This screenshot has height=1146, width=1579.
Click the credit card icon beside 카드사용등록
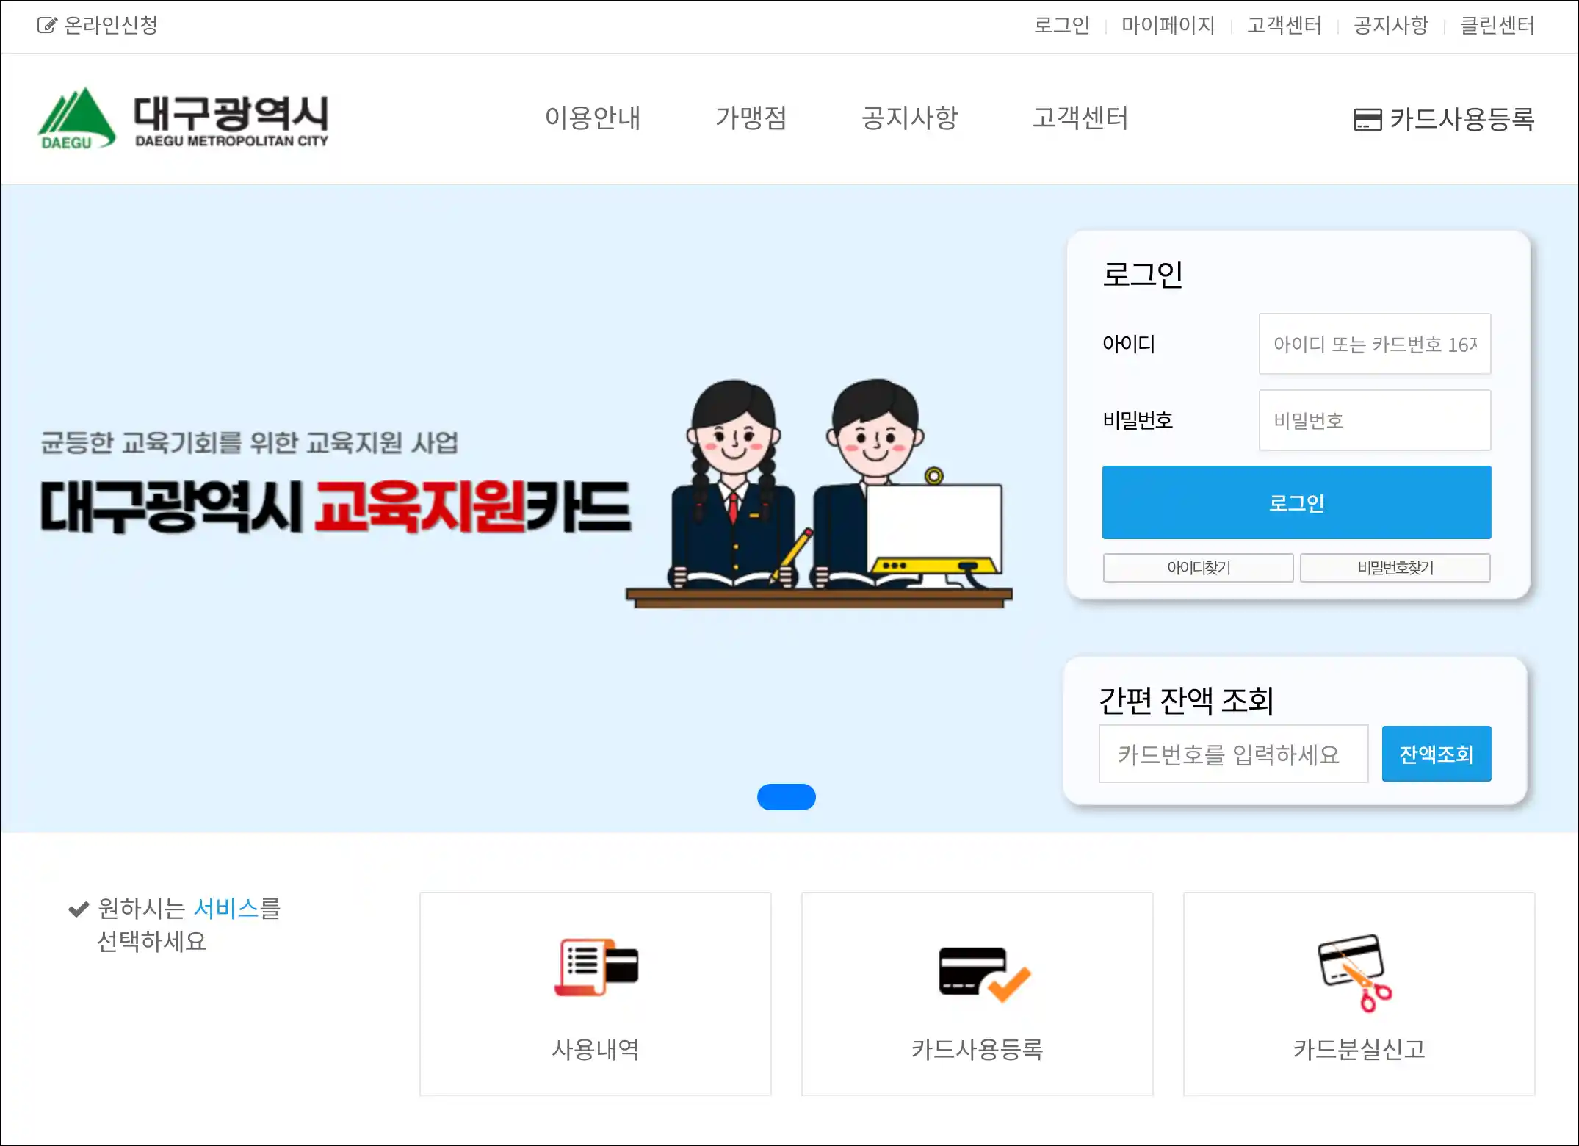(1367, 119)
